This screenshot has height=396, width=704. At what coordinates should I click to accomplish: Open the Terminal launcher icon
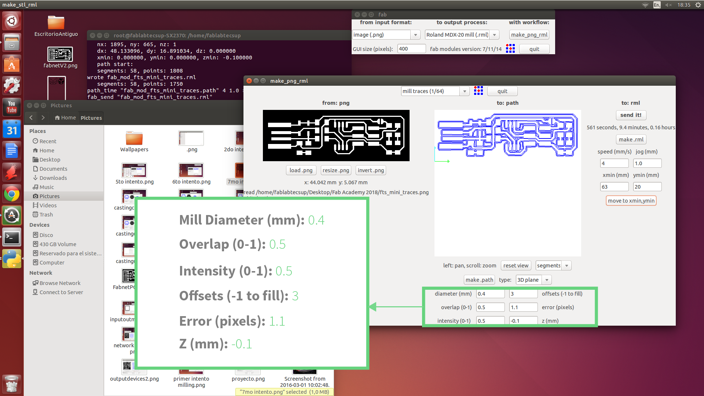(12, 238)
